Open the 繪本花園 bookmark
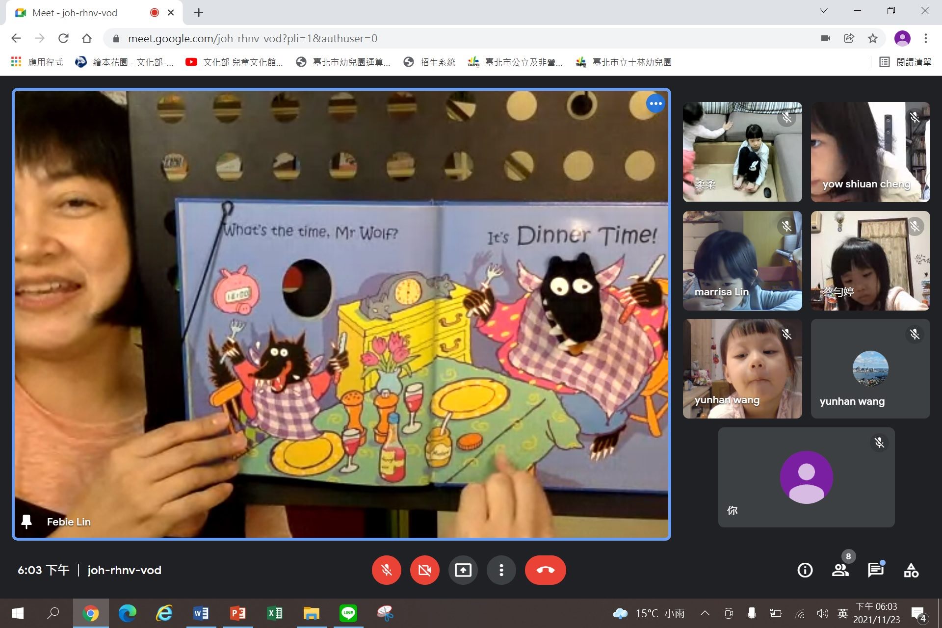Screen dimensions: 942x628 [125, 62]
